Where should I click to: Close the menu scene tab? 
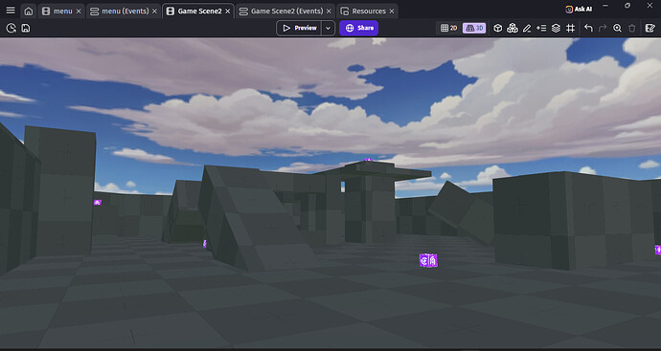click(x=79, y=11)
